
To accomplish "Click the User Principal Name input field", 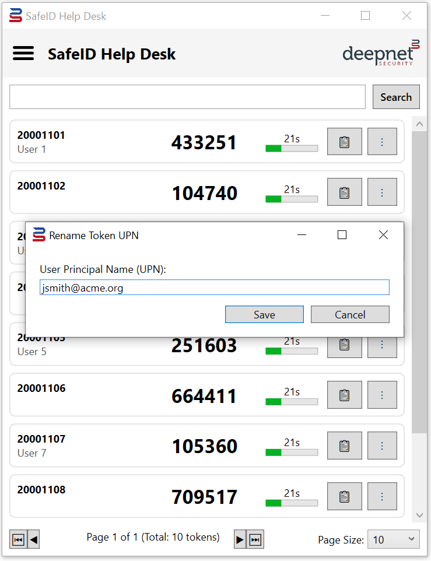I will click(x=215, y=287).
